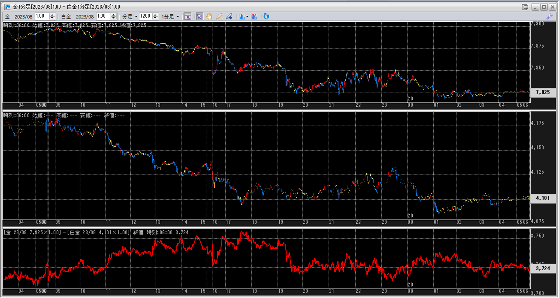Image resolution: width=559 pixels, height=298 pixels.
Task: Click the gold 7,825 current price marker
Action: [543, 92]
